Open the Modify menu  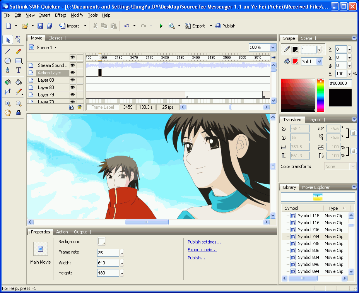(x=77, y=15)
